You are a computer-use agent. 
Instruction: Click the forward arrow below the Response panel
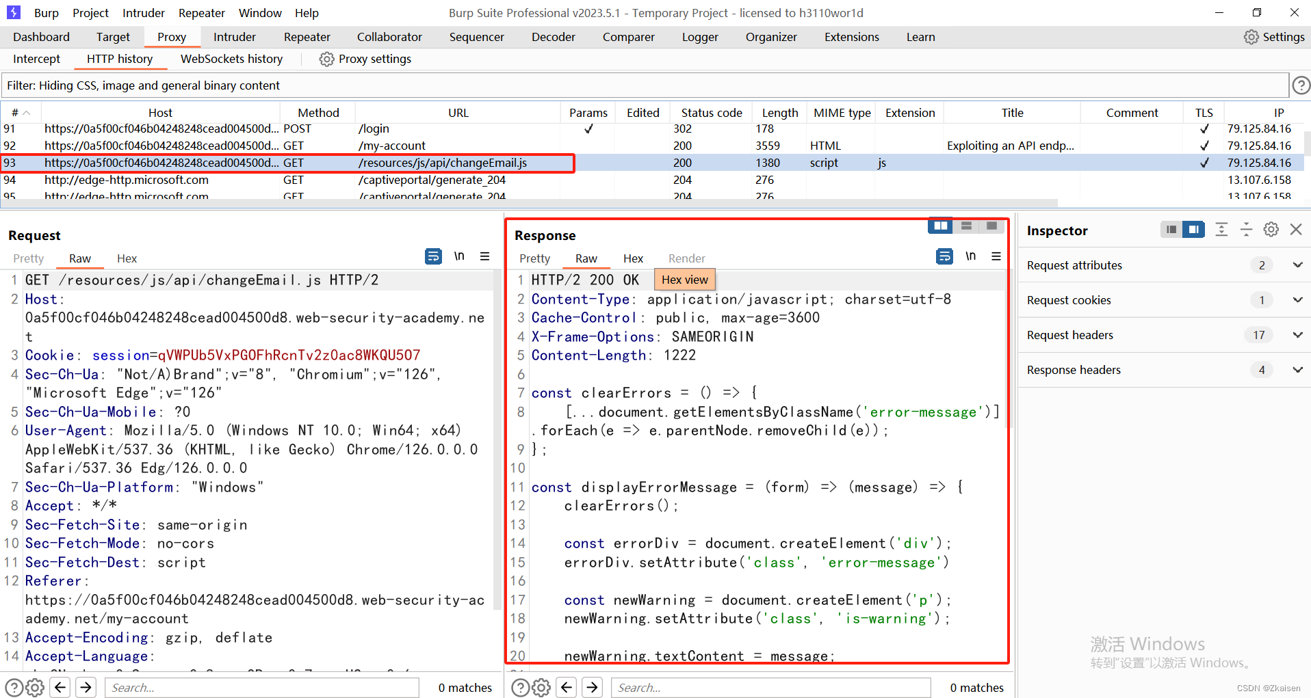pyautogui.click(x=591, y=687)
